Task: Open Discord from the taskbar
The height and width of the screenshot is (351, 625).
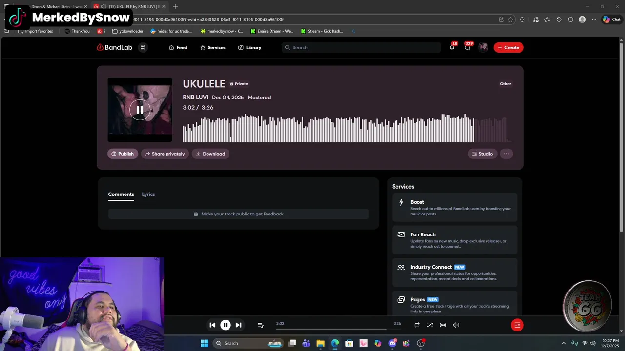Action: point(392,343)
